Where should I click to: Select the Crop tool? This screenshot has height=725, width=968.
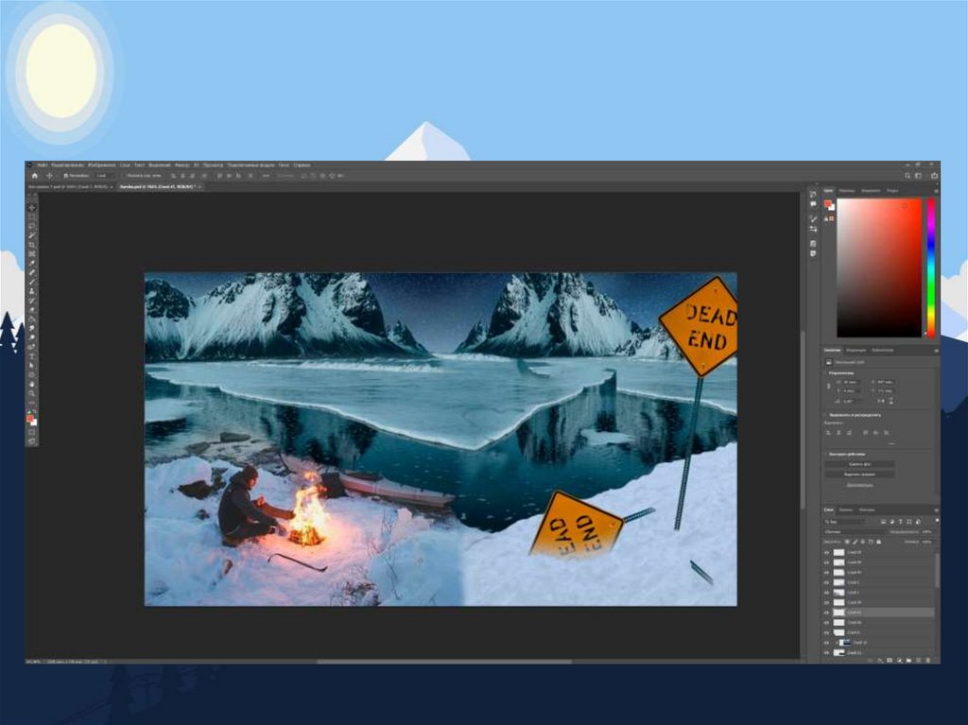pyautogui.click(x=32, y=245)
